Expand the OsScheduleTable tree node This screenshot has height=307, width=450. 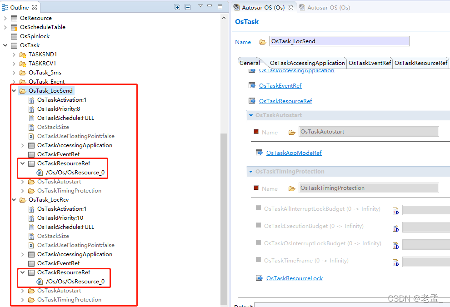point(5,27)
